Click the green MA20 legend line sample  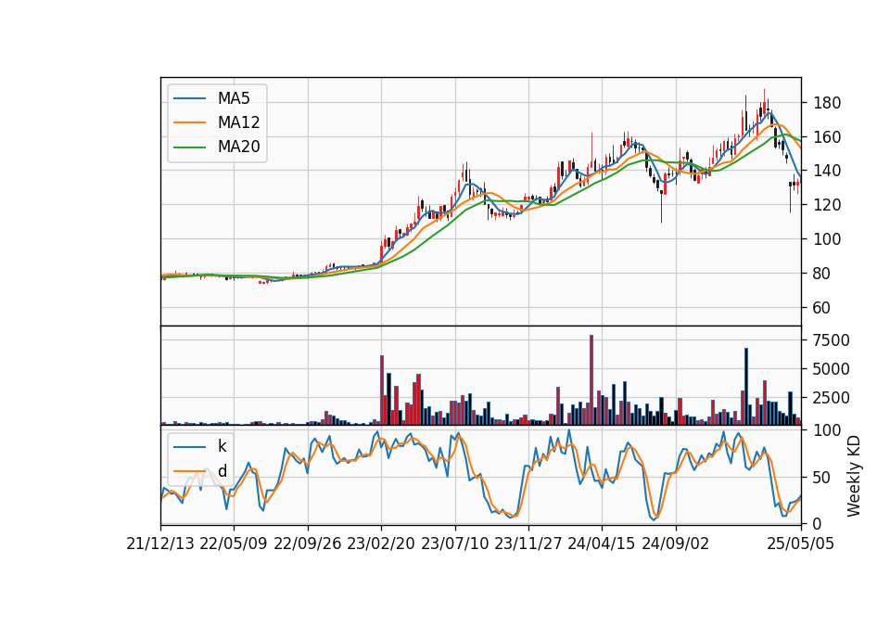(x=189, y=147)
